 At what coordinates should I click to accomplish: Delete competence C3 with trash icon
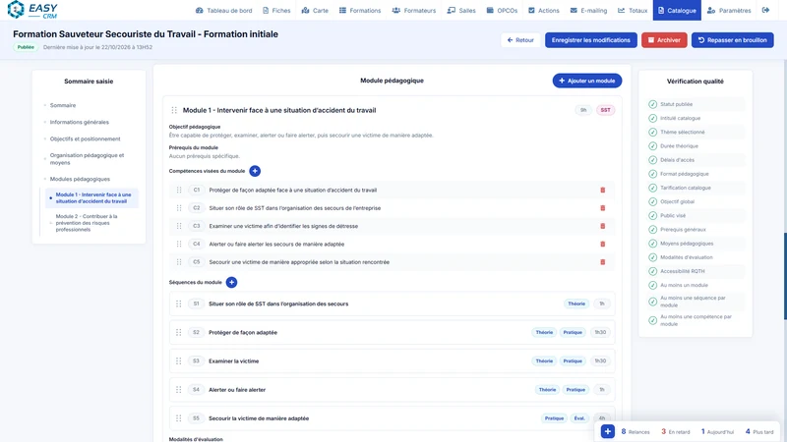point(602,226)
